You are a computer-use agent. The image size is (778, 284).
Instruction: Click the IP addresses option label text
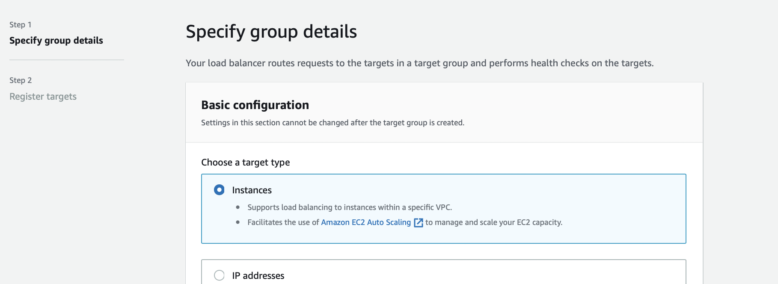coord(258,276)
